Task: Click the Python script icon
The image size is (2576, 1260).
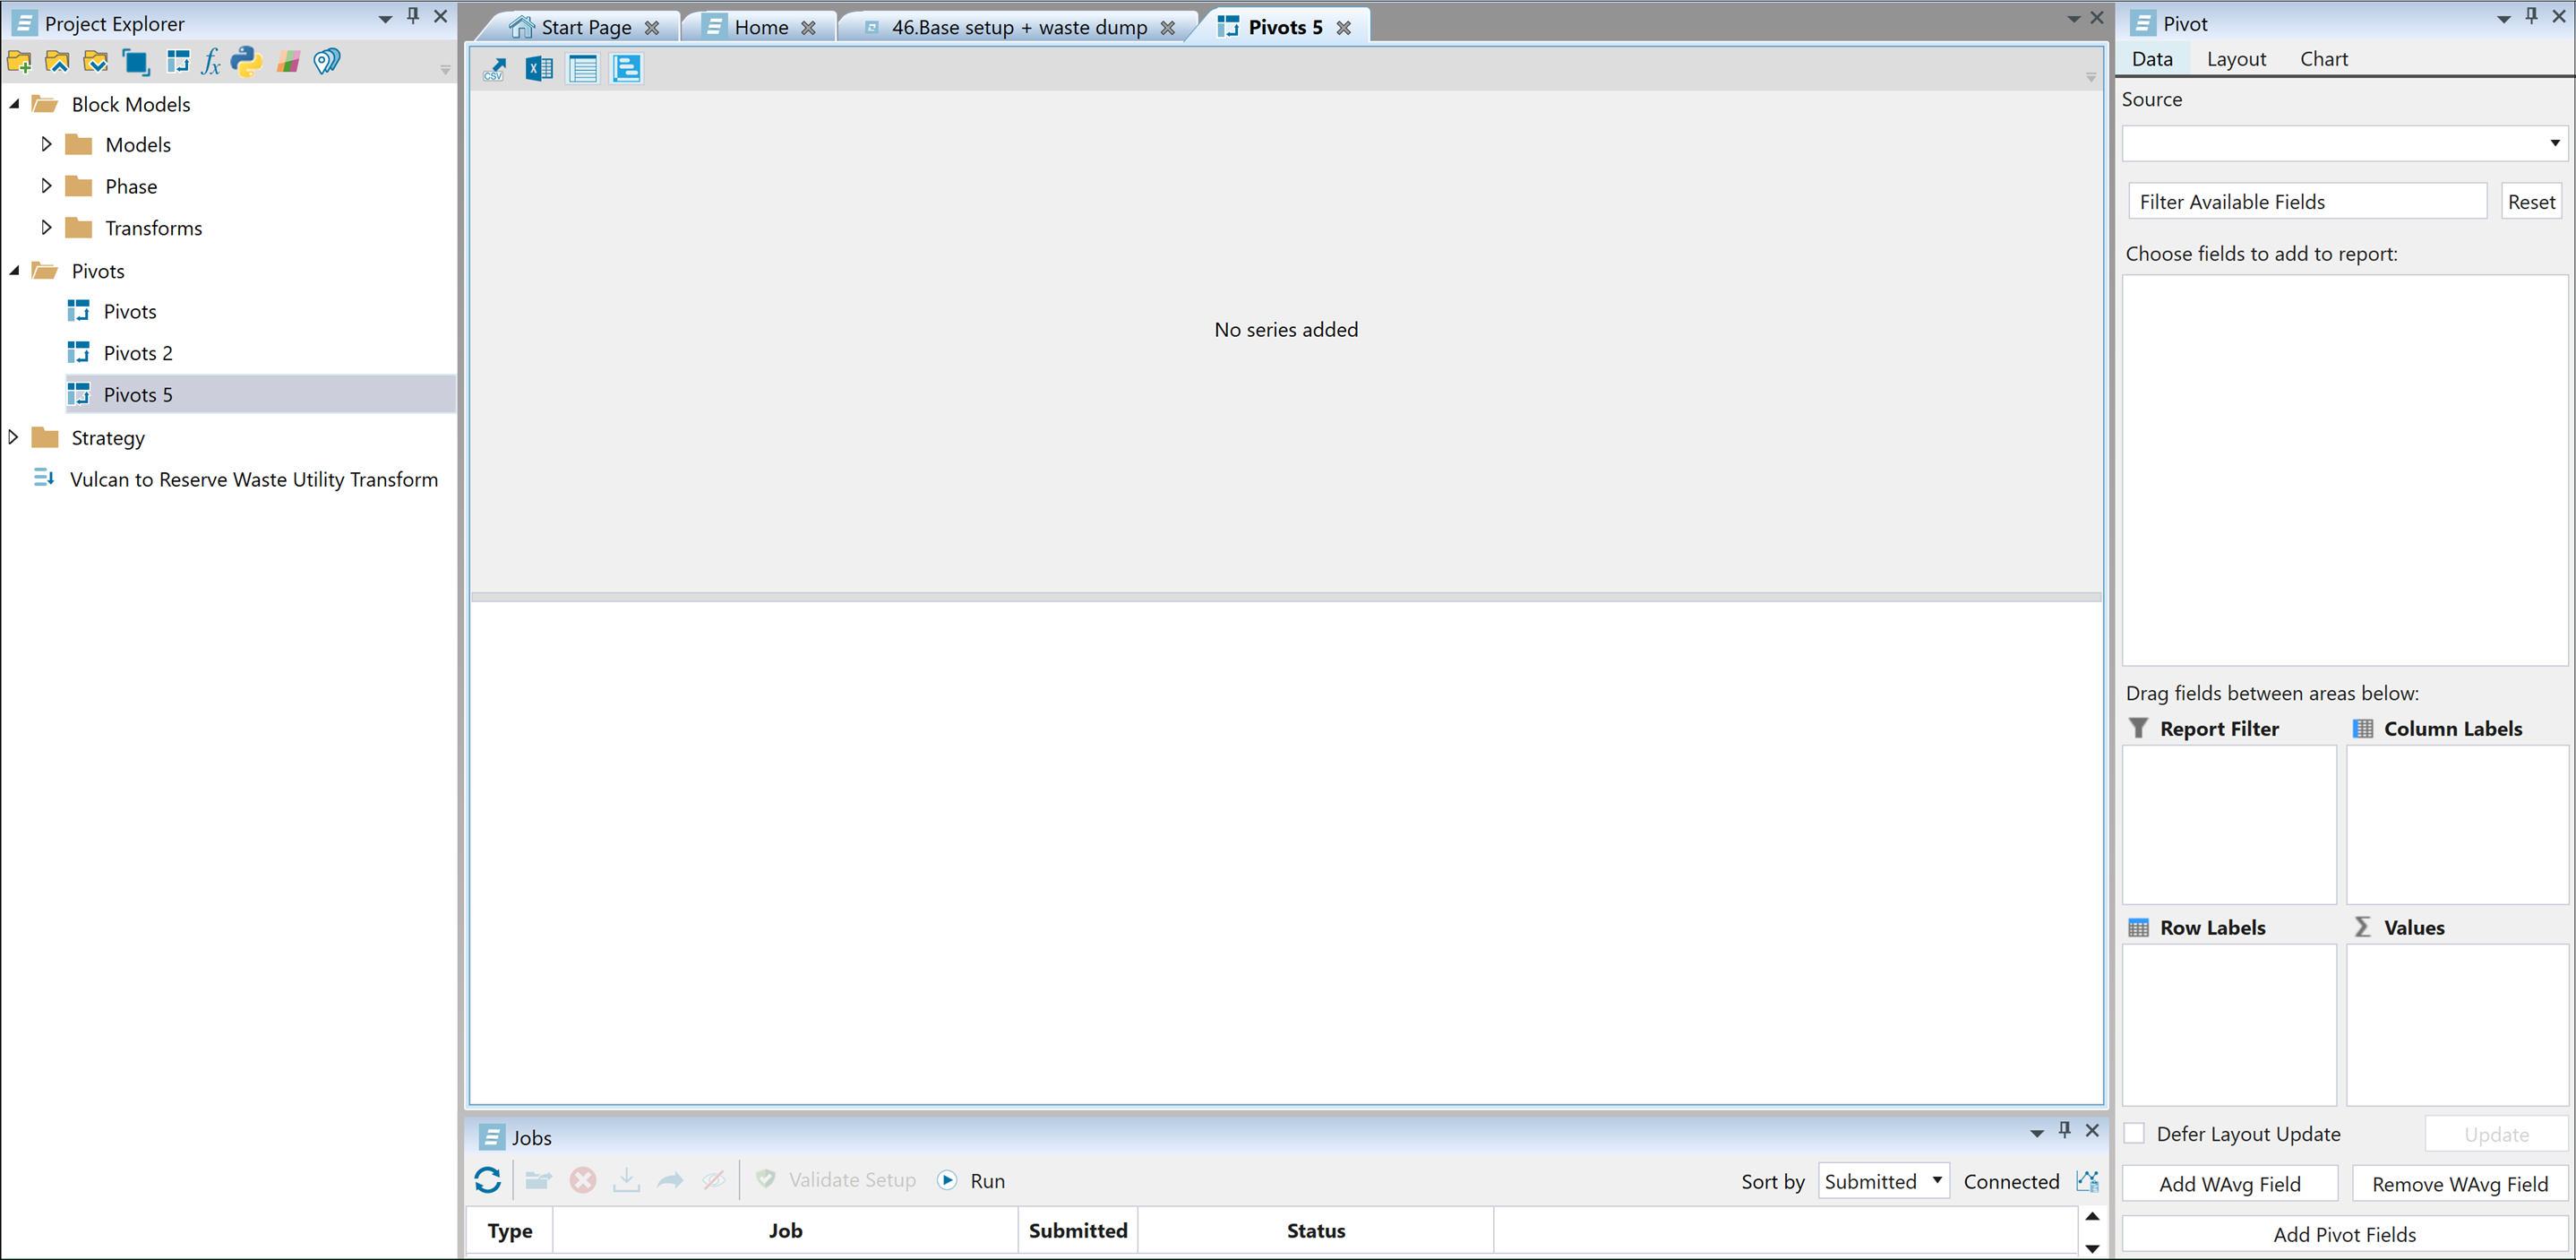Action: pos(246,62)
